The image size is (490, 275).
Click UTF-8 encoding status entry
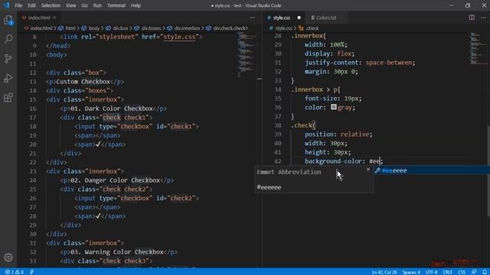[x=431, y=272]
